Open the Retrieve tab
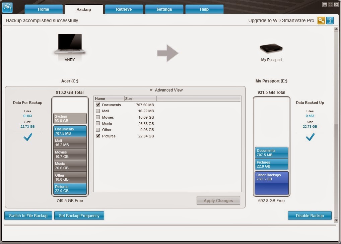 (x=124, y=9)
